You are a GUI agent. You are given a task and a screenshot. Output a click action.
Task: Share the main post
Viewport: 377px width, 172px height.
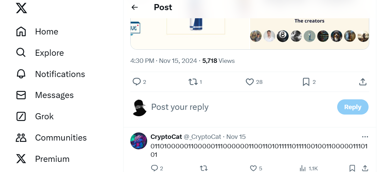coord(363,82)
